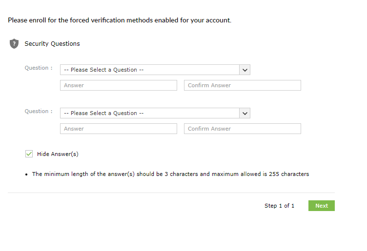Select the second Answer field
The width and height of the screenshot is (367, 251).
tap(119, 129)
